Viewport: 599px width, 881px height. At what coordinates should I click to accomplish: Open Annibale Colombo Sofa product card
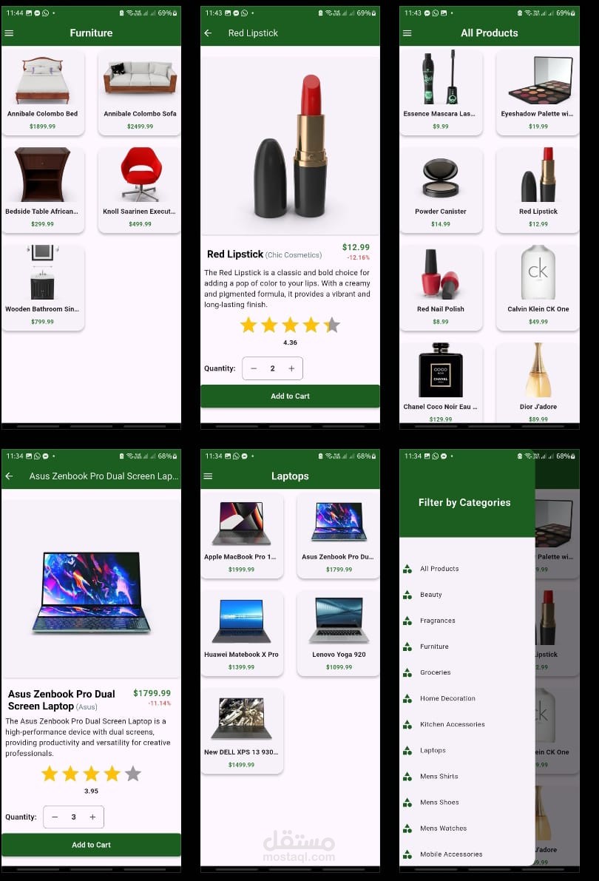[x=140, y=92]
